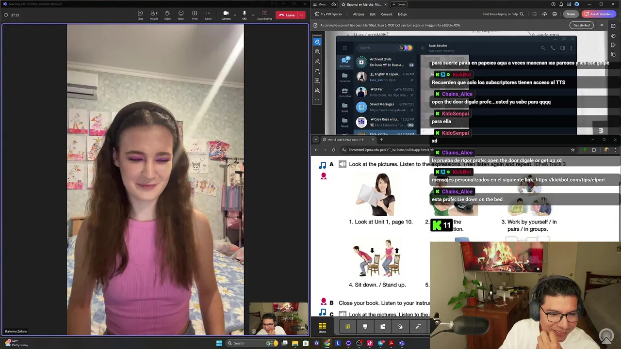Stop sharing the screen in Teams
This screenshot has height=349, width=621.
[265, 15]
